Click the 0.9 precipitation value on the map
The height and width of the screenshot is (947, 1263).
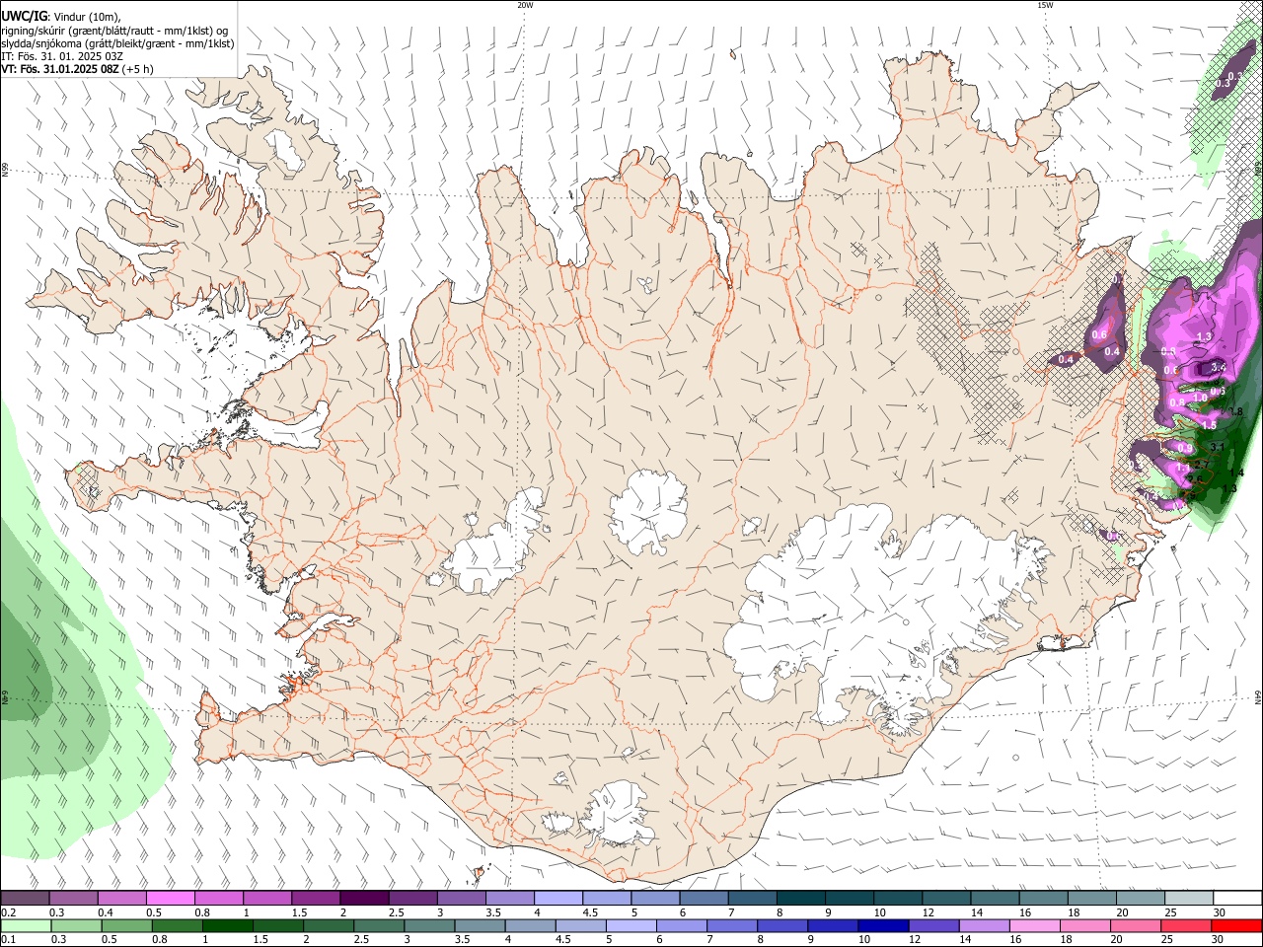tap(1185, 448)
